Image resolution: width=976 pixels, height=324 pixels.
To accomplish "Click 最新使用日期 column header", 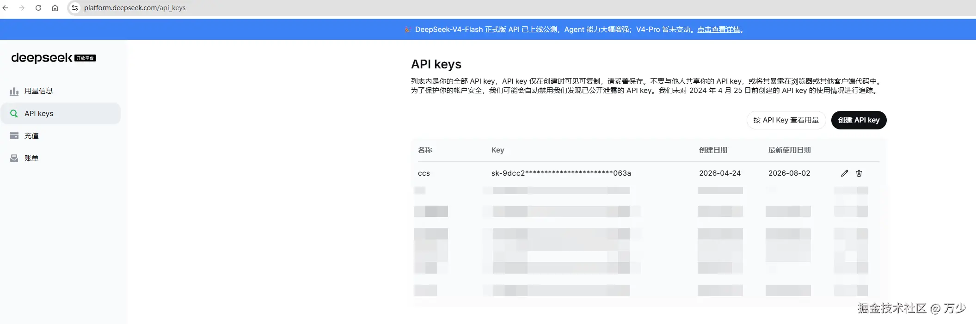I will [x=789, y=150].
